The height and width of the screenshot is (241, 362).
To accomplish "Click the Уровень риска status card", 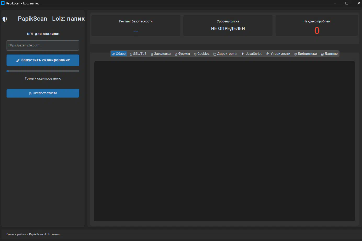I will tap(228, 26).
